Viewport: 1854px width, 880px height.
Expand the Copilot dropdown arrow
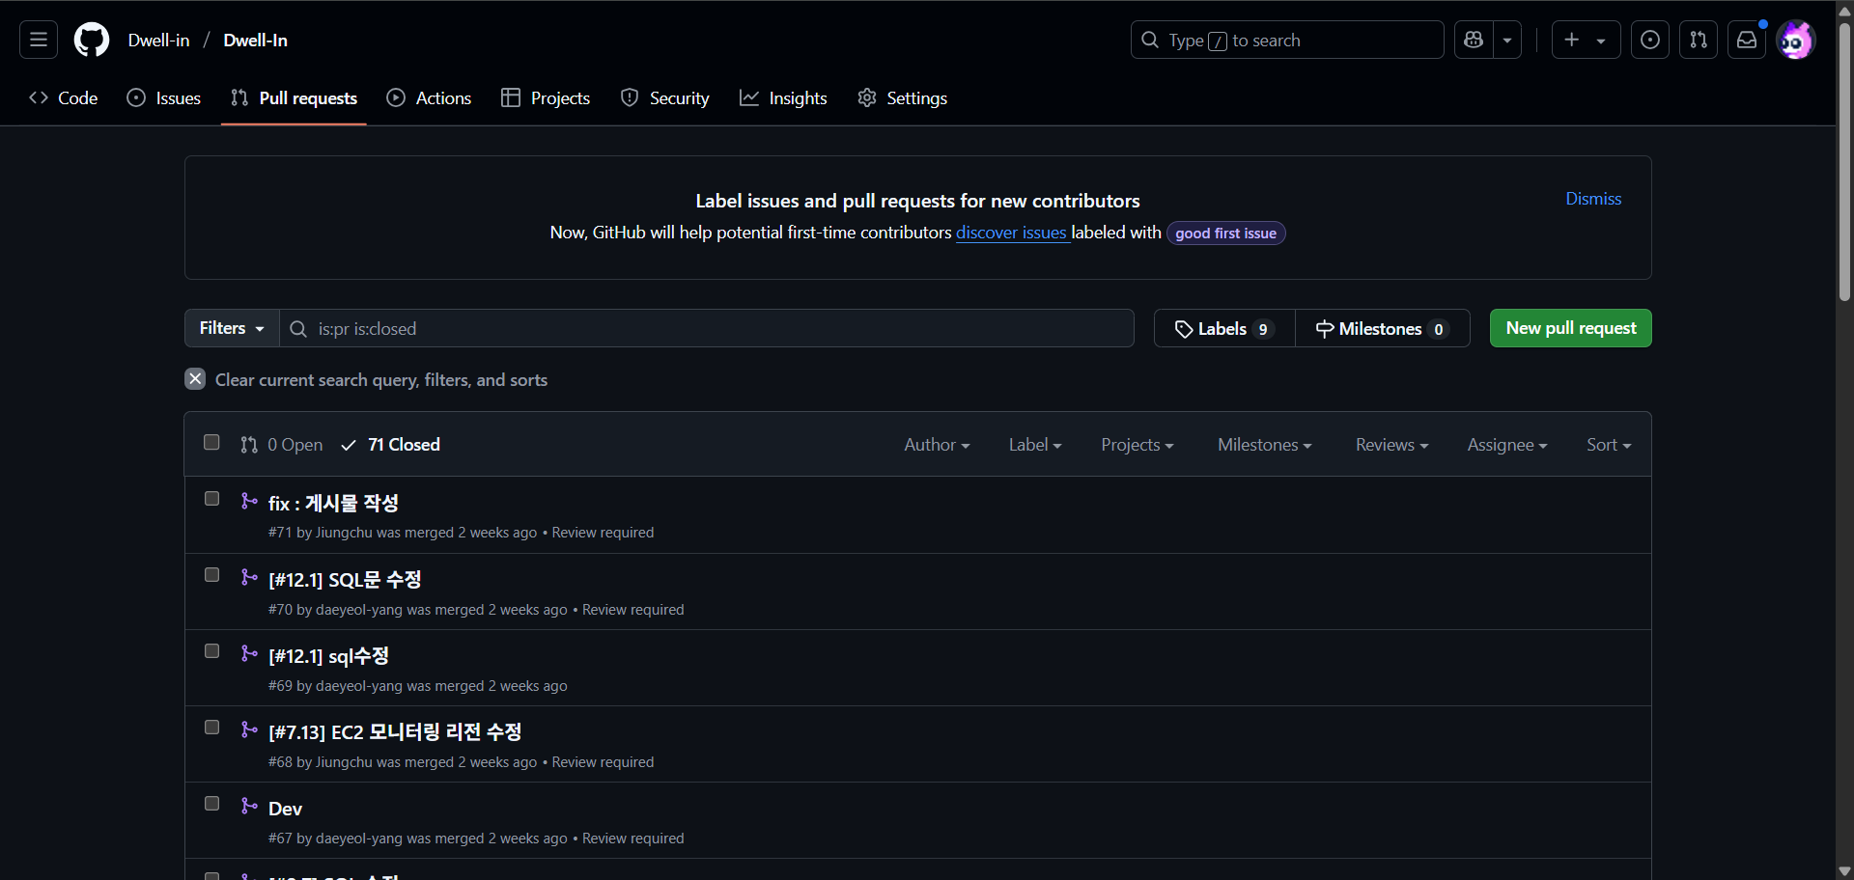click(1507, 40)
